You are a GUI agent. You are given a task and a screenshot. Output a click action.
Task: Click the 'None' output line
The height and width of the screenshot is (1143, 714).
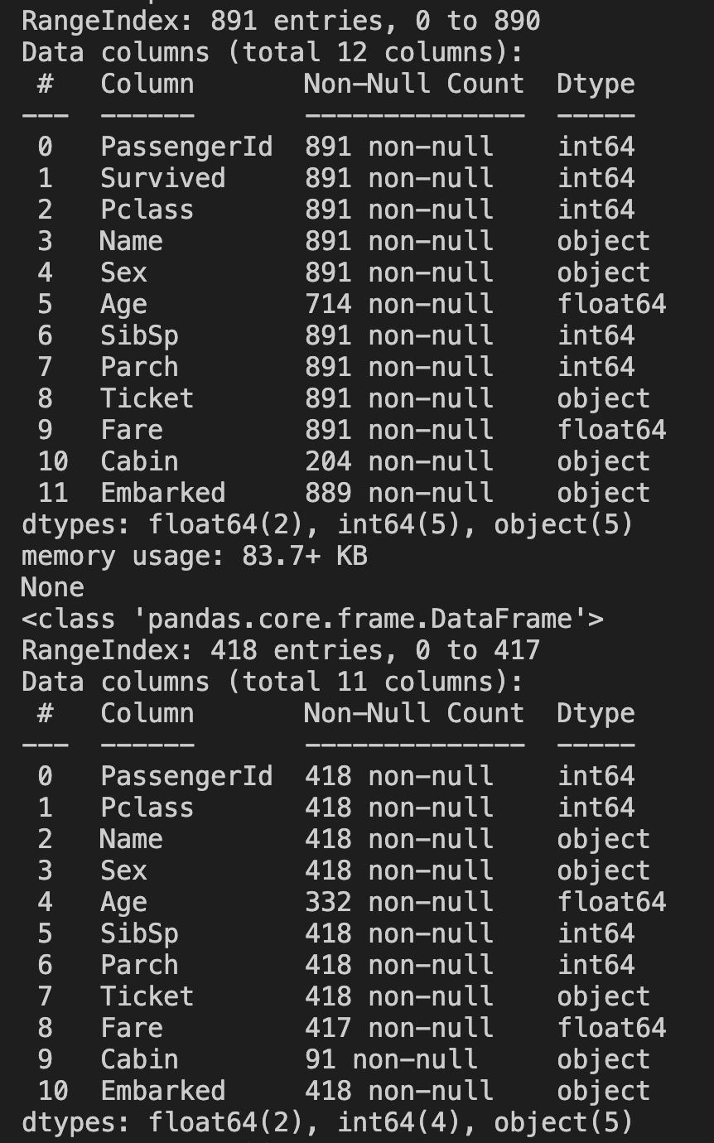[53, 587]
